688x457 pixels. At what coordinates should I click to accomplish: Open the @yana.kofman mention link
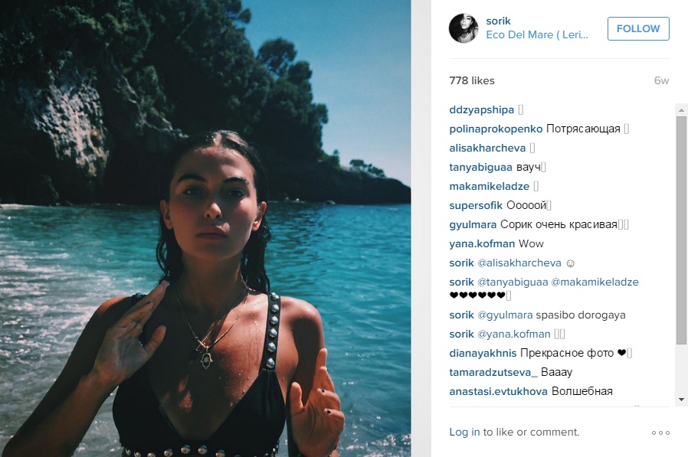coord(514,335)
